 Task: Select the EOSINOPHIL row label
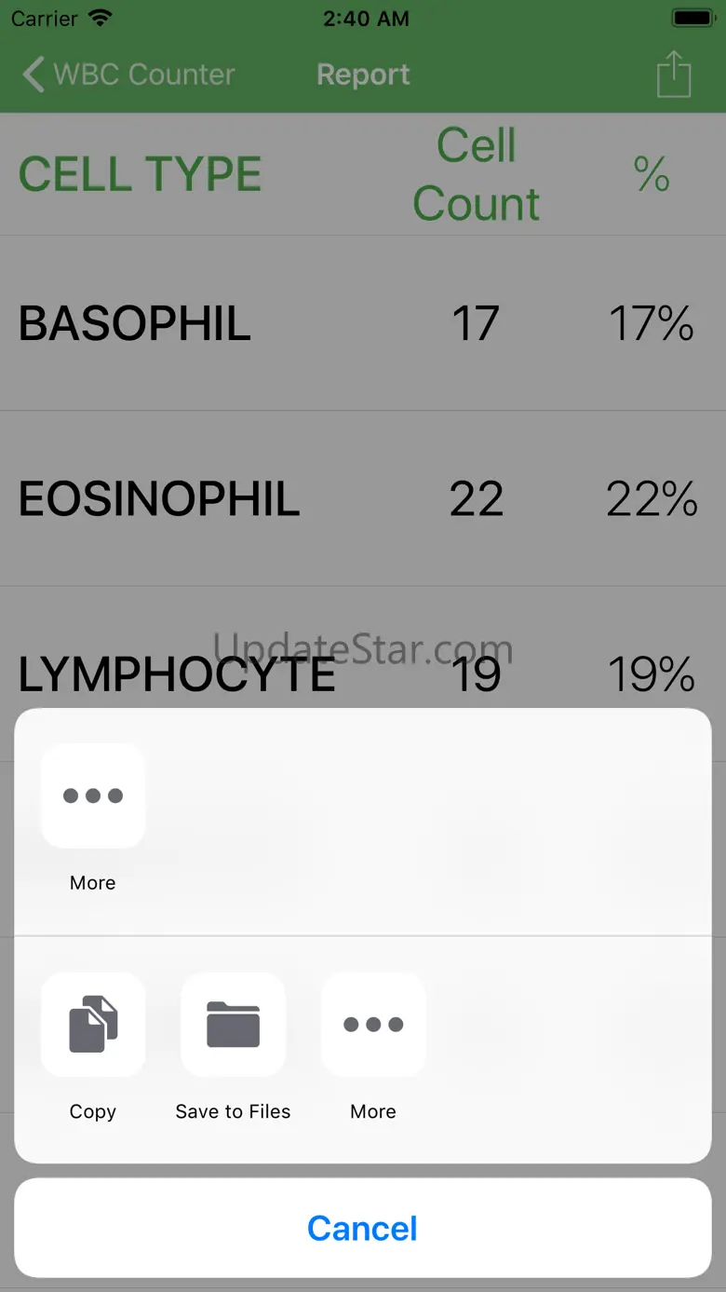[x=159, y=499]
